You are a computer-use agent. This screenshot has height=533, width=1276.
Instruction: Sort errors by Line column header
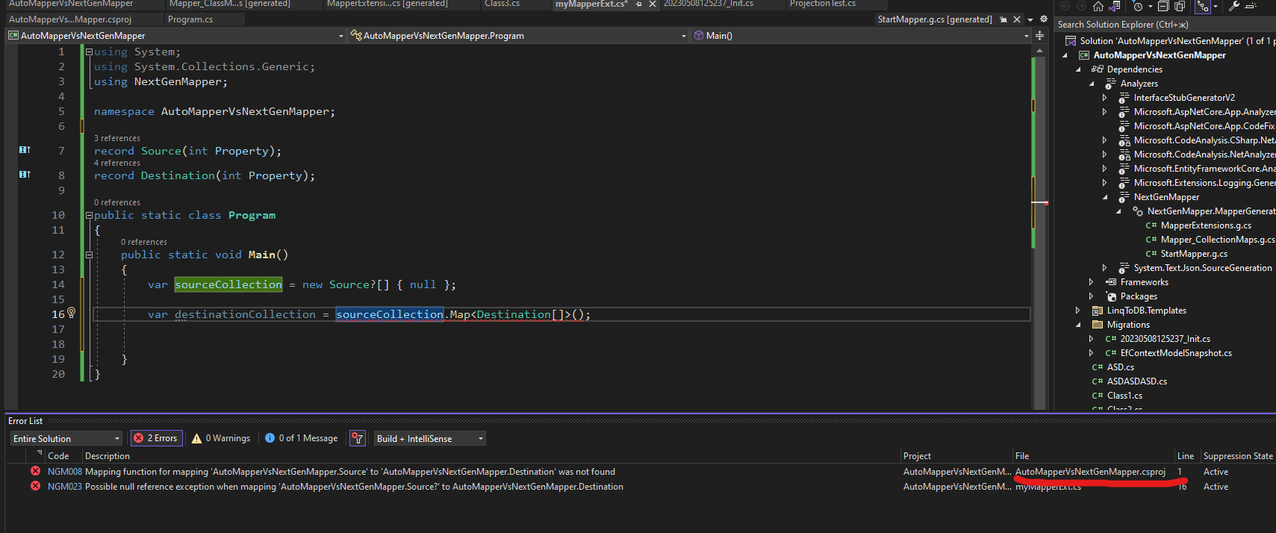pos(1186,456)
